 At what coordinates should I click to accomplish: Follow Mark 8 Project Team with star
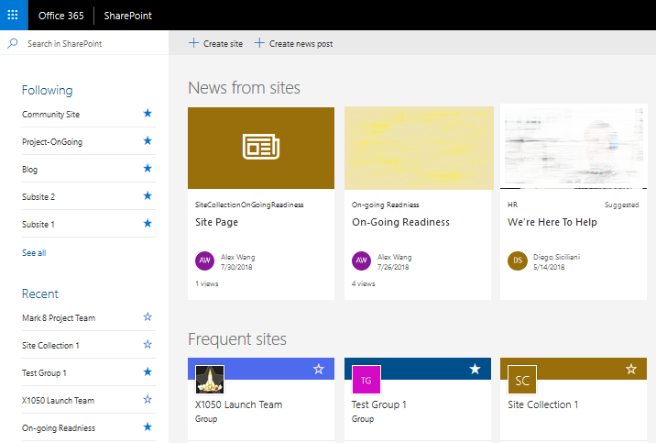point(148,317)
